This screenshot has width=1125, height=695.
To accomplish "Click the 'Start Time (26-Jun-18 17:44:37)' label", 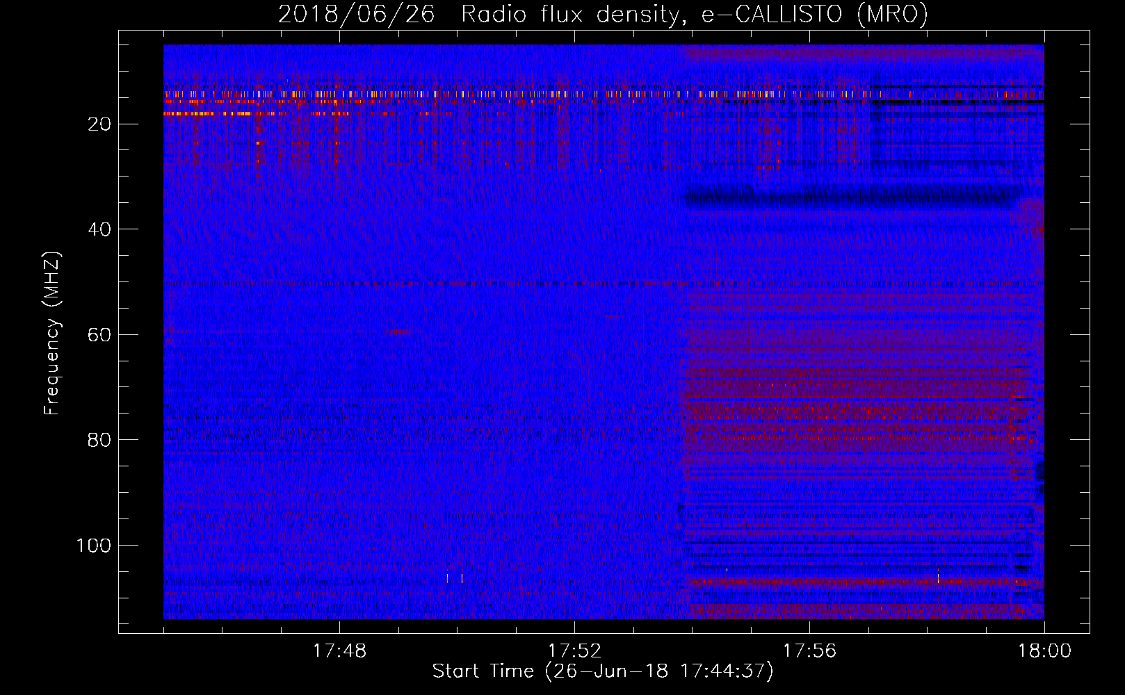I will point(603,671).
